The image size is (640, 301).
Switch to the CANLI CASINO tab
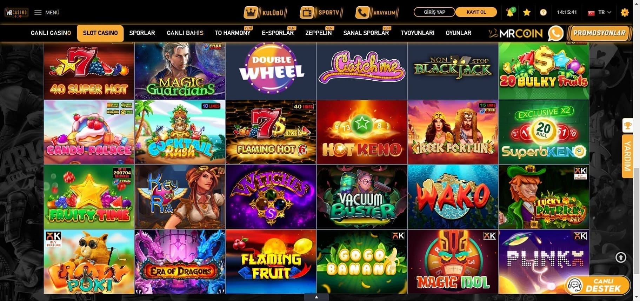coord(51,33)
